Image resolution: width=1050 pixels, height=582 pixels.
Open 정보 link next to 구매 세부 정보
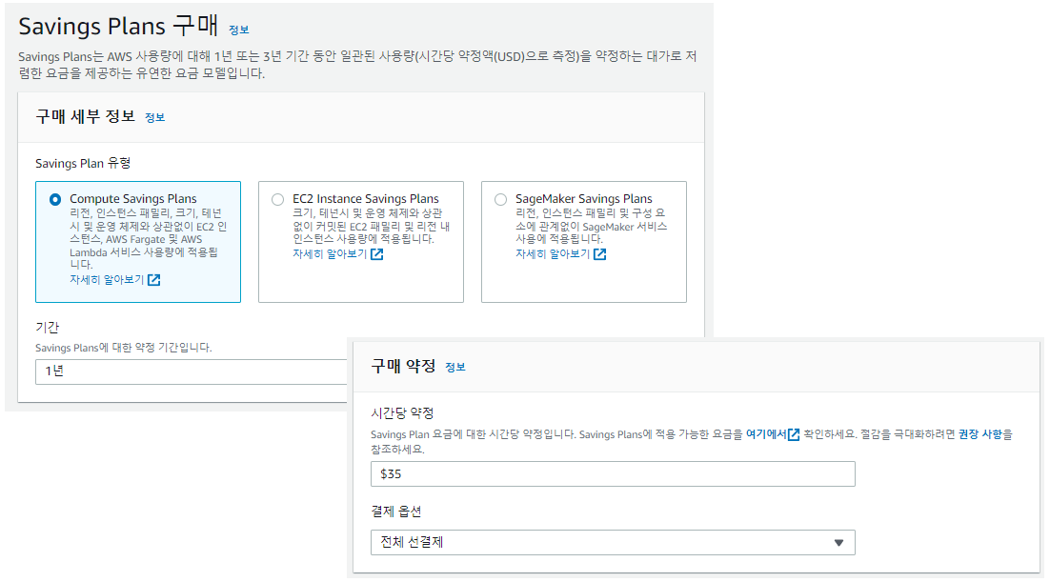(x=154, y=118)
